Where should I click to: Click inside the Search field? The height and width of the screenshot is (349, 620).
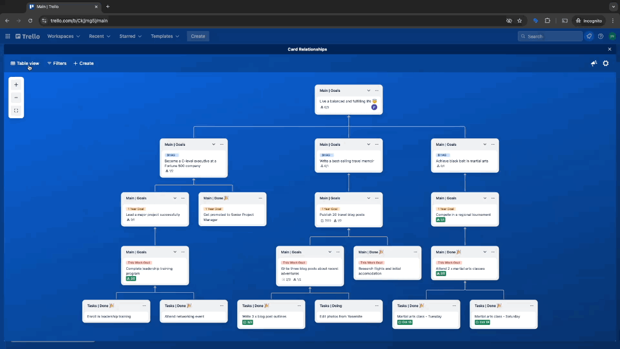tap(549, 36)
